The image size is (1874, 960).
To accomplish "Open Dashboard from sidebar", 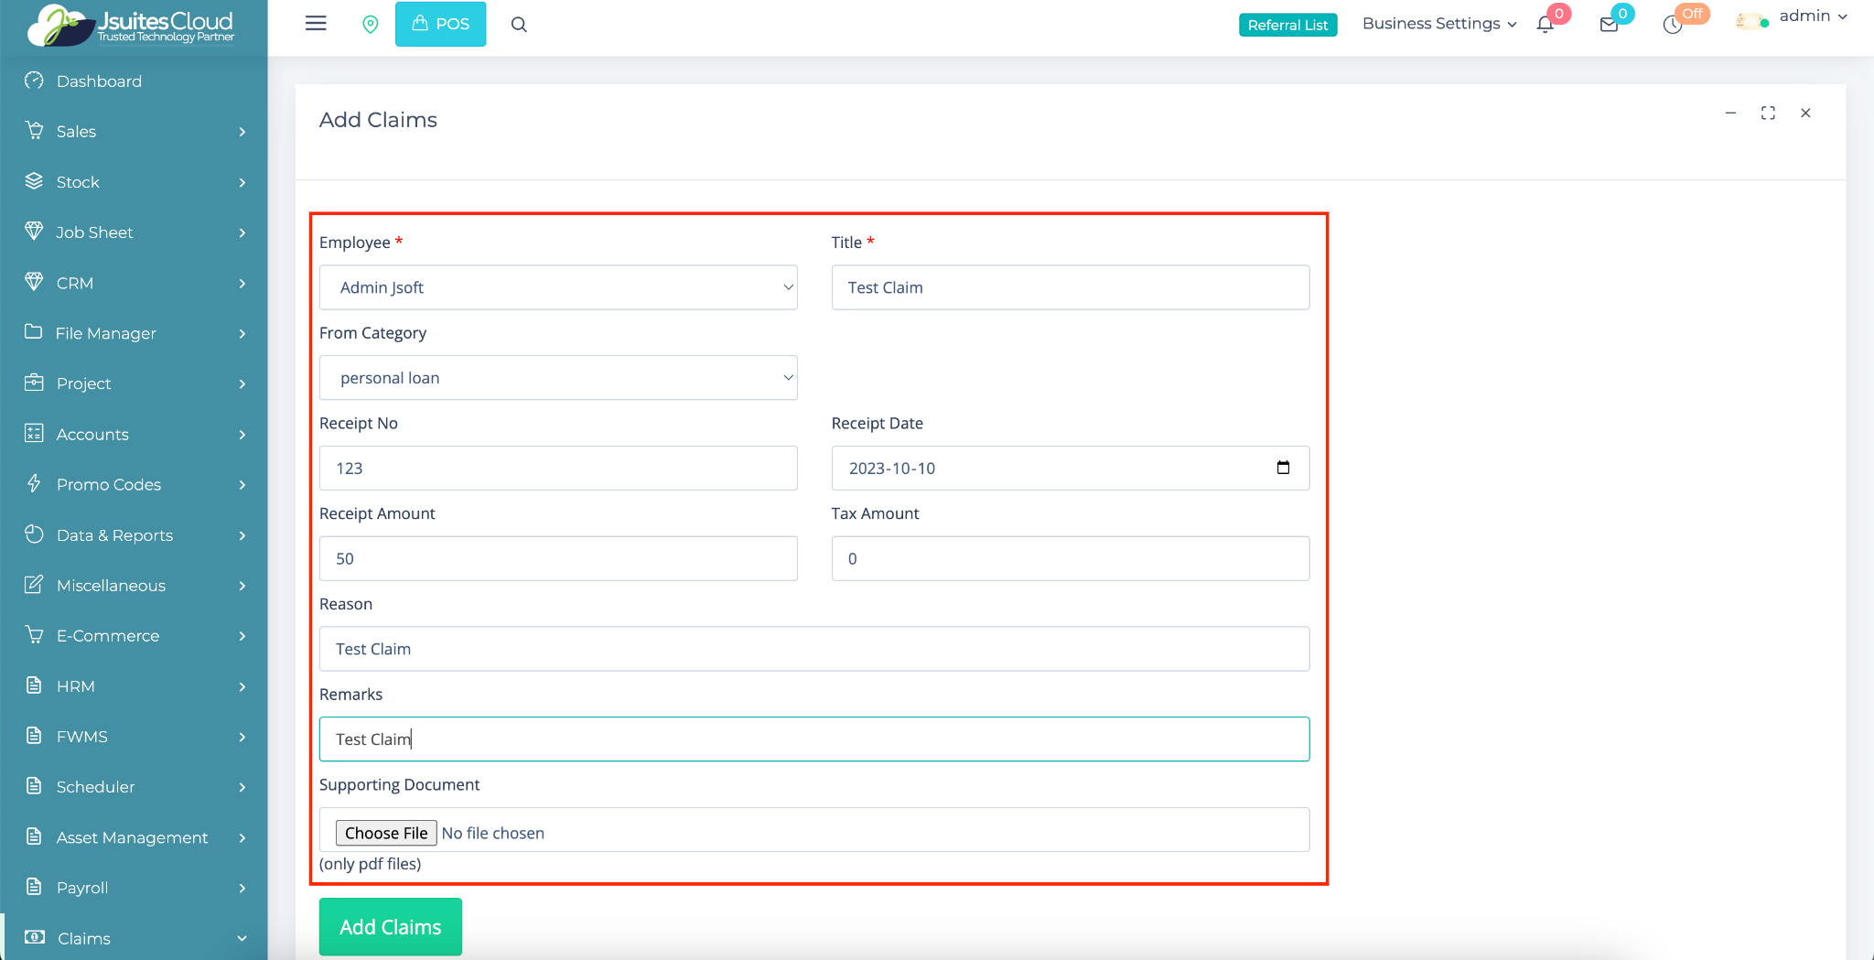I will 99,81.
